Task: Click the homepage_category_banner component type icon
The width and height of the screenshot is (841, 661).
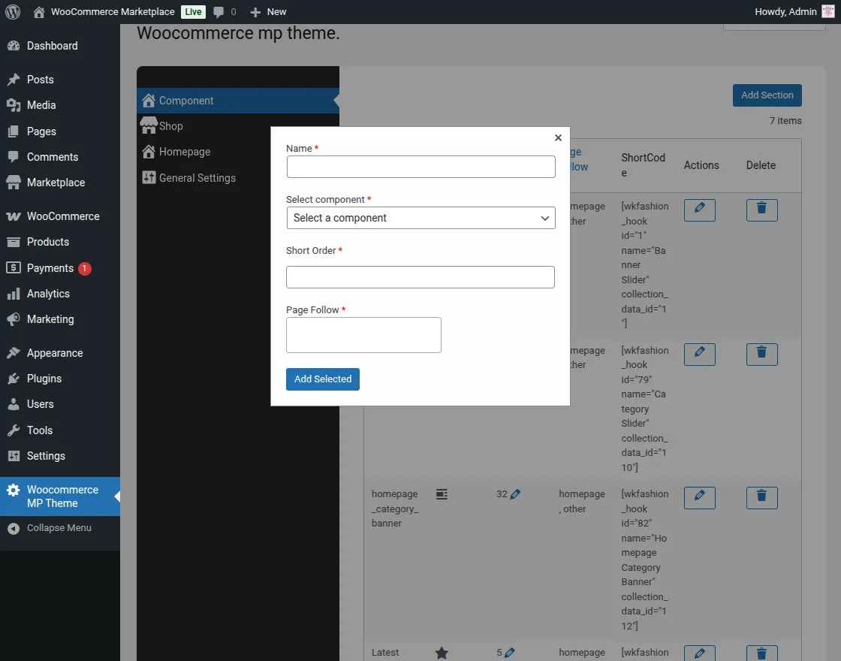Action: [x=442, y=494]
